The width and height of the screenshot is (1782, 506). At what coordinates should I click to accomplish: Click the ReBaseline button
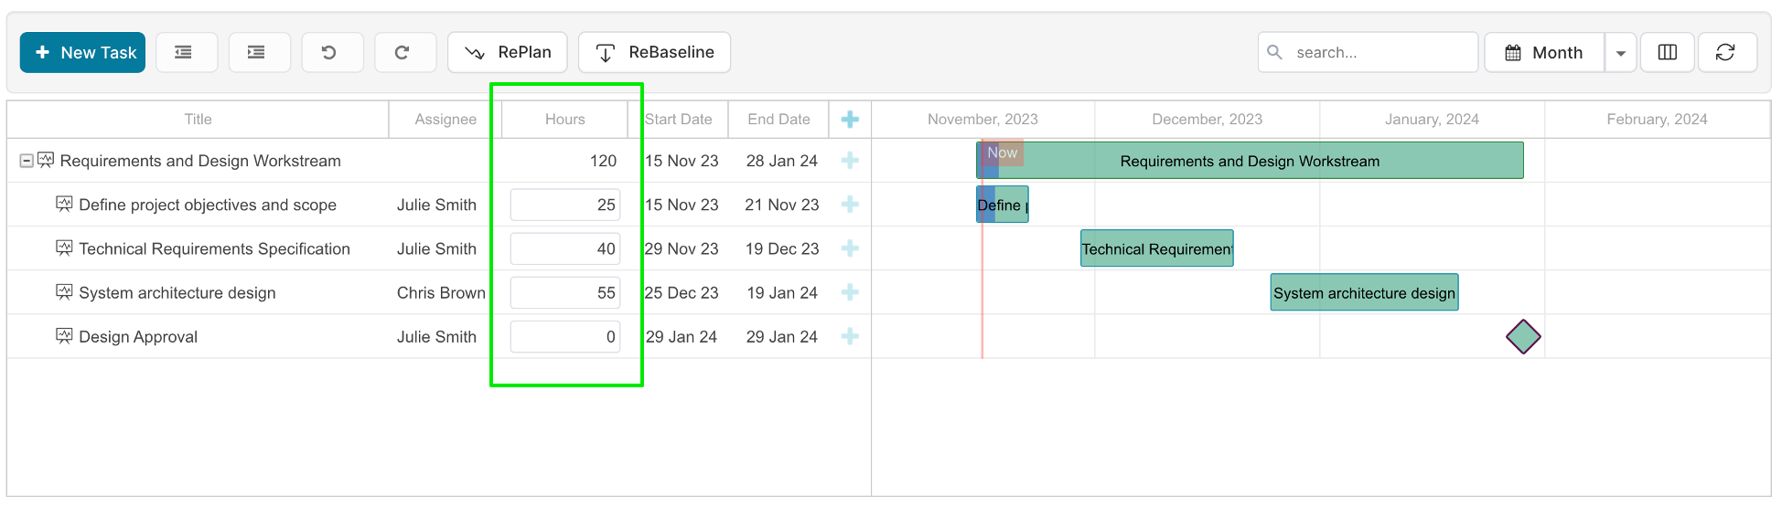[654, 52]
